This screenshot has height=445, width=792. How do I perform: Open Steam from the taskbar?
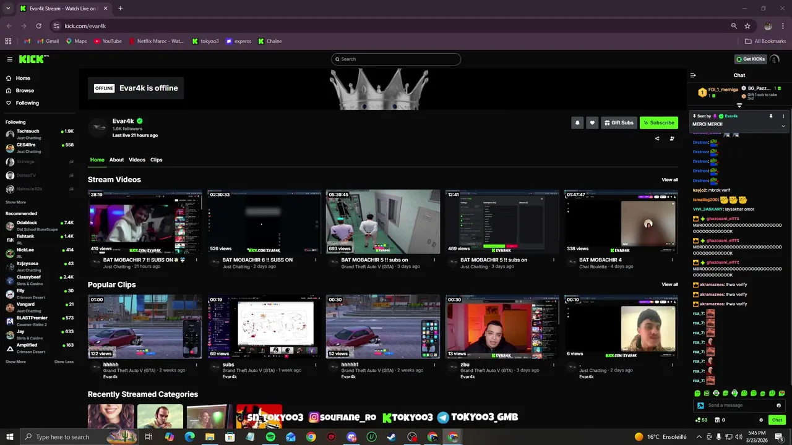tap(391, 437)
